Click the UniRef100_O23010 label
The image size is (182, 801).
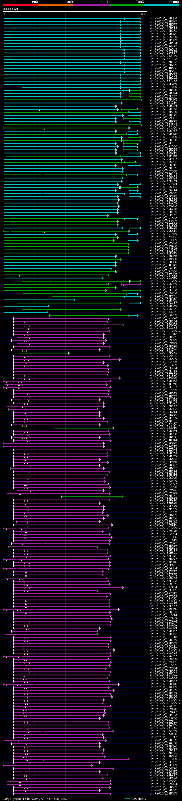163,428
